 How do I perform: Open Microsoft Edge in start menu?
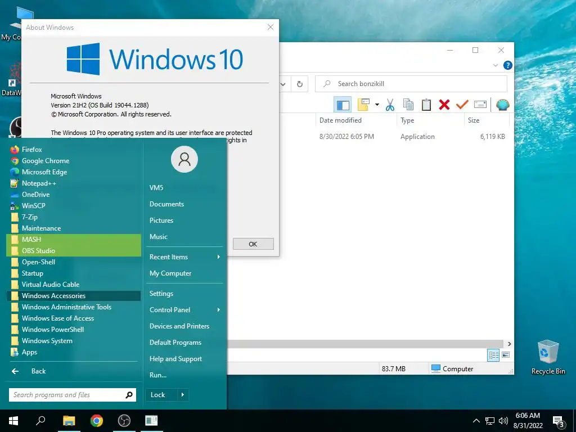click(74, 172)
